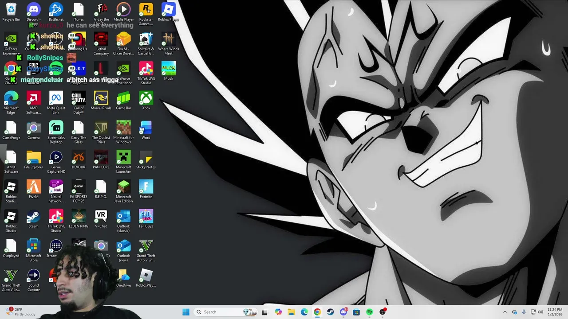Open Task View from the taskbar
568x319 pixels.
pyautogui.click(x=264, y=312)
